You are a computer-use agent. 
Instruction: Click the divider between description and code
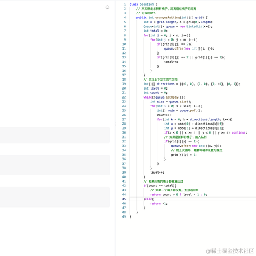(x=115, y=124)
